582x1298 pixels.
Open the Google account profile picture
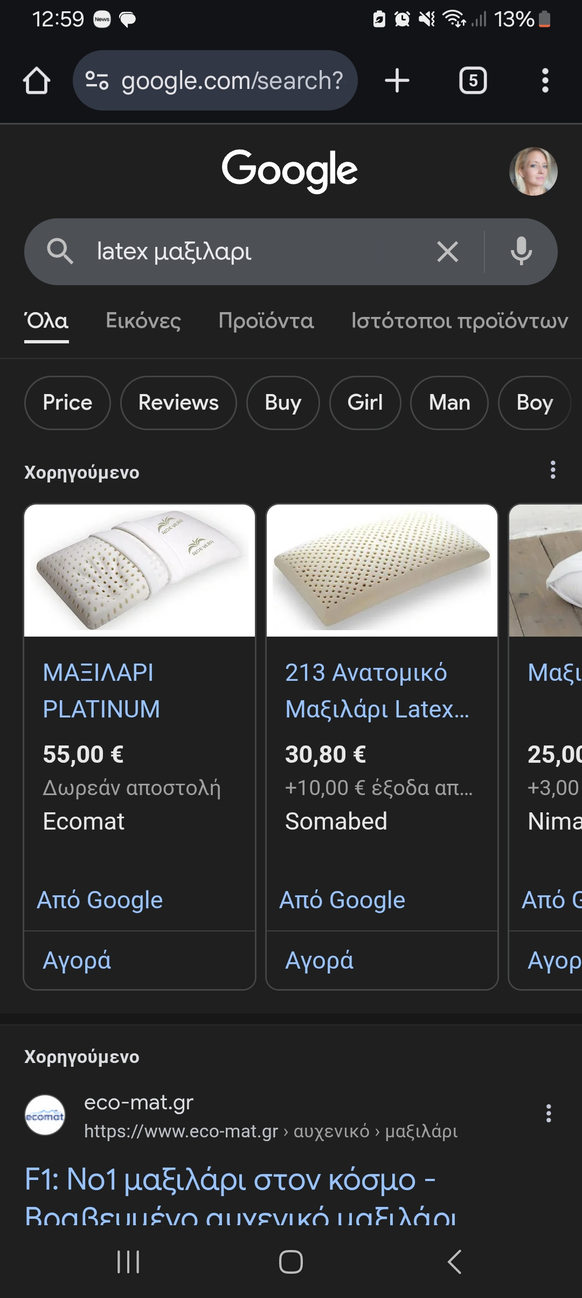point(533,171)
